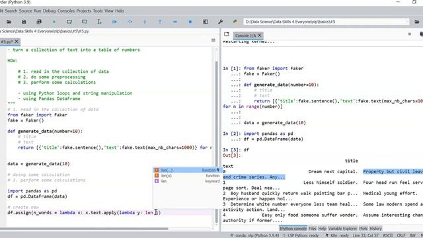Screen dimensions: 423x238
Task: Maximize current pane toolbar icon
Action: click(x=206, y=22)
